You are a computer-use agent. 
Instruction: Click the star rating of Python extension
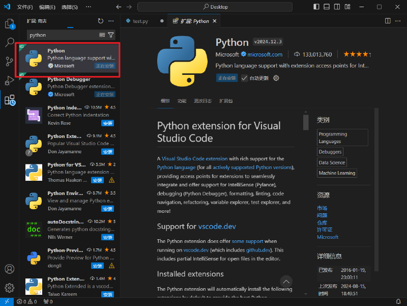(x=357, y=54)
